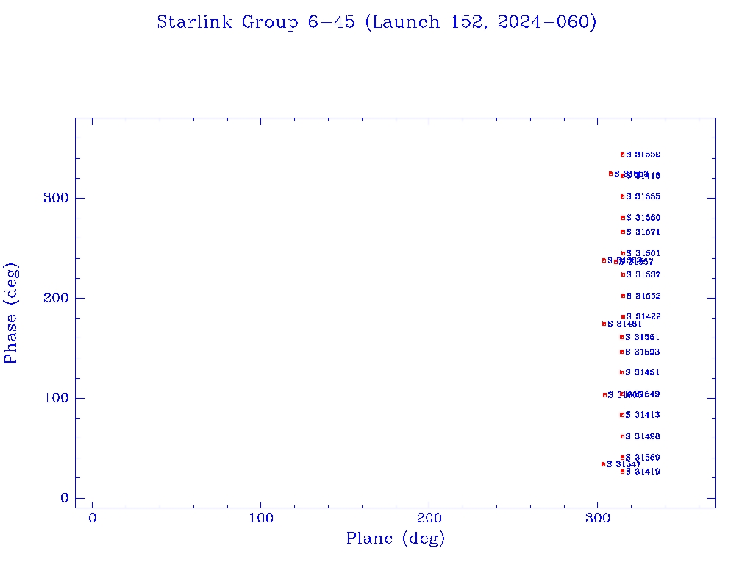Select the S 31547 red marker

click(x=603, y=464)
